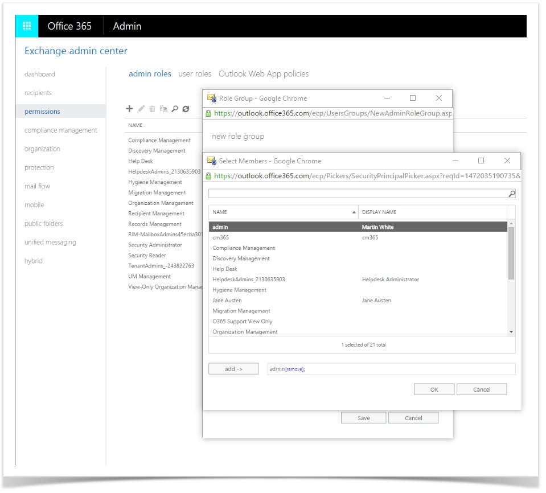
Task: Click the remove link next to admin
Action: point(294,369)
